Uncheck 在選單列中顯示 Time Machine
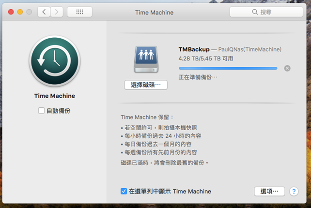Screen dimensions: 311x208 (x=124, y=192)
